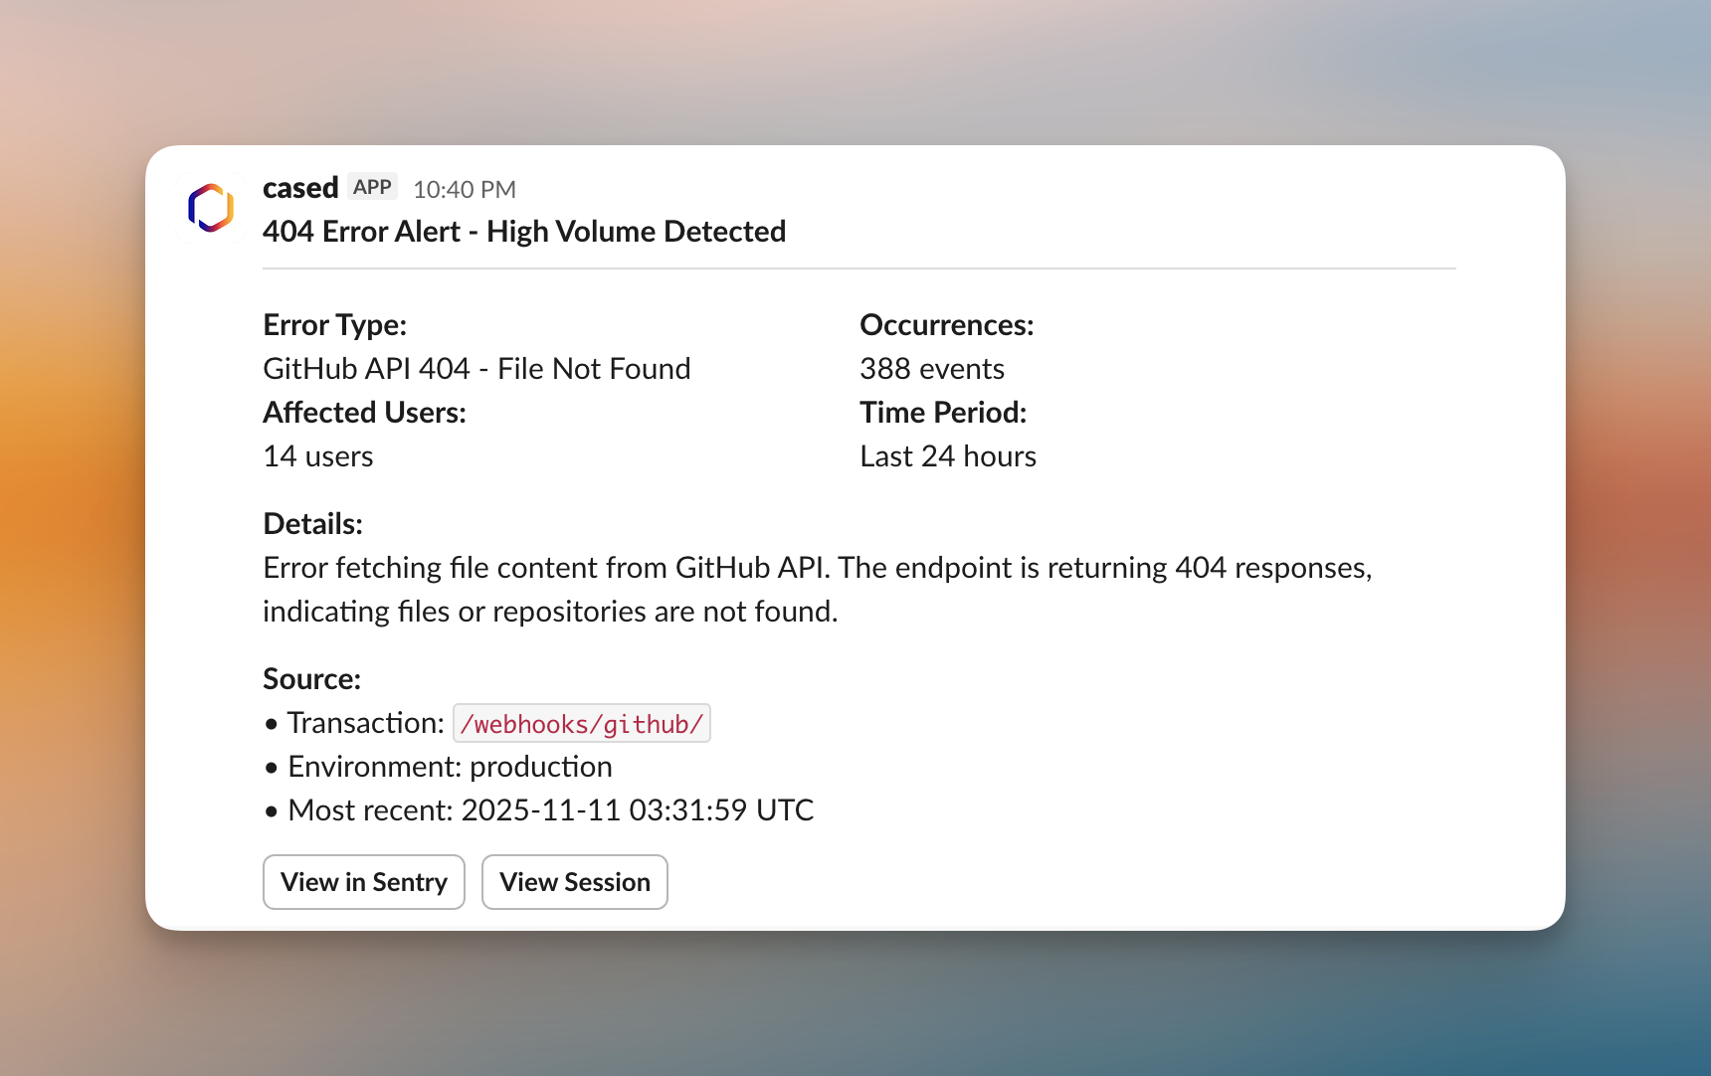Click the Occurrences count of 388 events
This screenshot has height=1076, width=1711.
[931, 369]
